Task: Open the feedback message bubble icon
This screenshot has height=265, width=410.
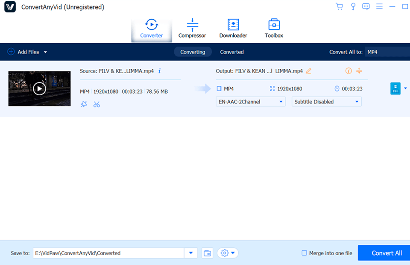Action: 366,6
